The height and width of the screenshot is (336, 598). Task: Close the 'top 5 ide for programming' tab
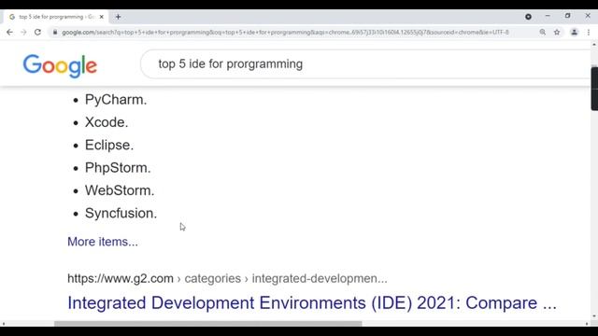click(102, 17)
